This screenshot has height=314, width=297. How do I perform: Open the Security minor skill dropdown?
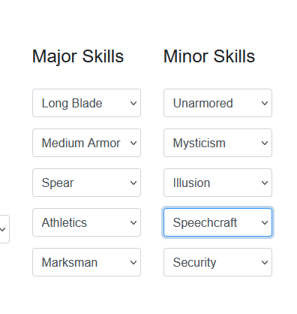pyautogui.click(x=217, y=262)
